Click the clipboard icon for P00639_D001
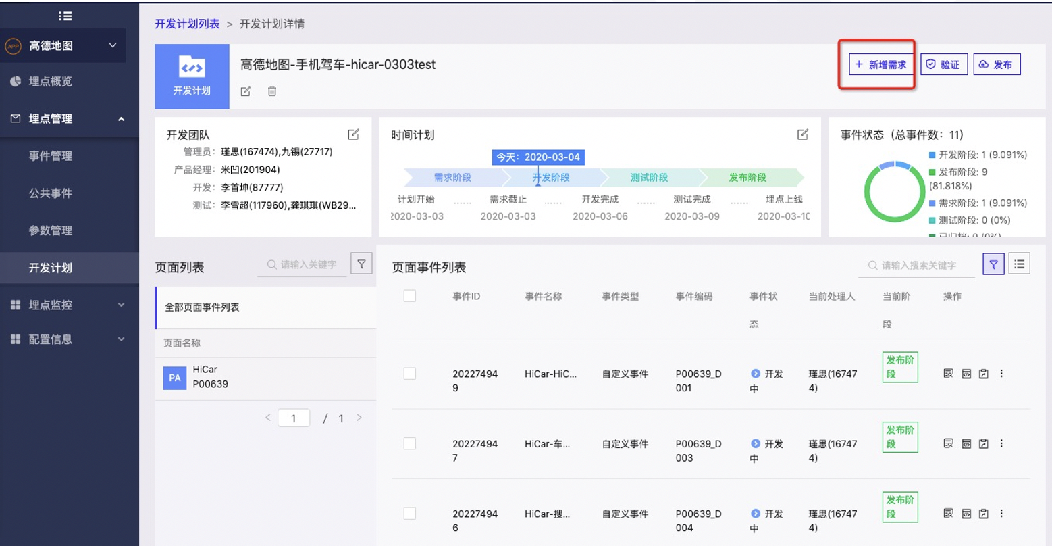 [x=983, y=374]
